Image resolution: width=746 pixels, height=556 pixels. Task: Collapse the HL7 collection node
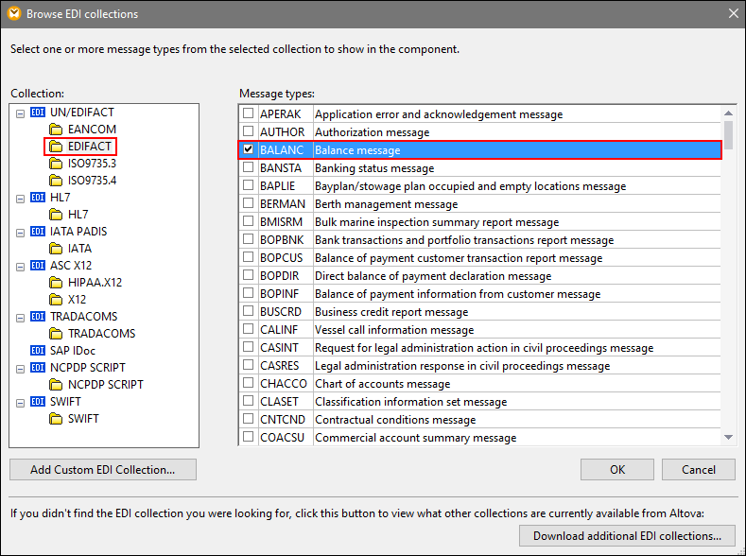coord(21,198)
